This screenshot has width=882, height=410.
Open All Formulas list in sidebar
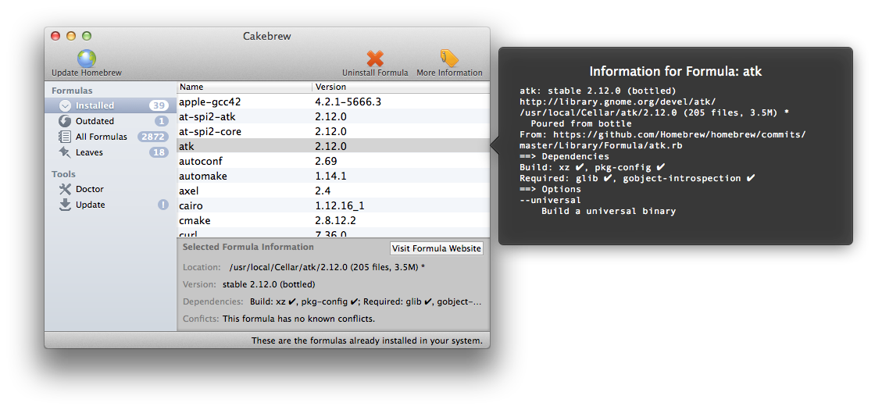click(111, 137)
